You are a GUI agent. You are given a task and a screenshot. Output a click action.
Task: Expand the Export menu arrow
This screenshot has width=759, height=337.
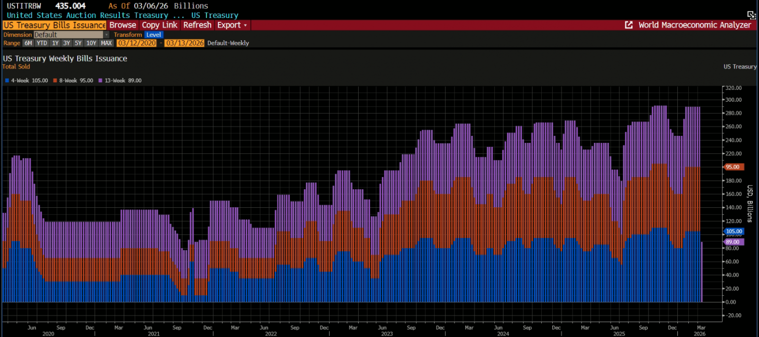point(245,25)
